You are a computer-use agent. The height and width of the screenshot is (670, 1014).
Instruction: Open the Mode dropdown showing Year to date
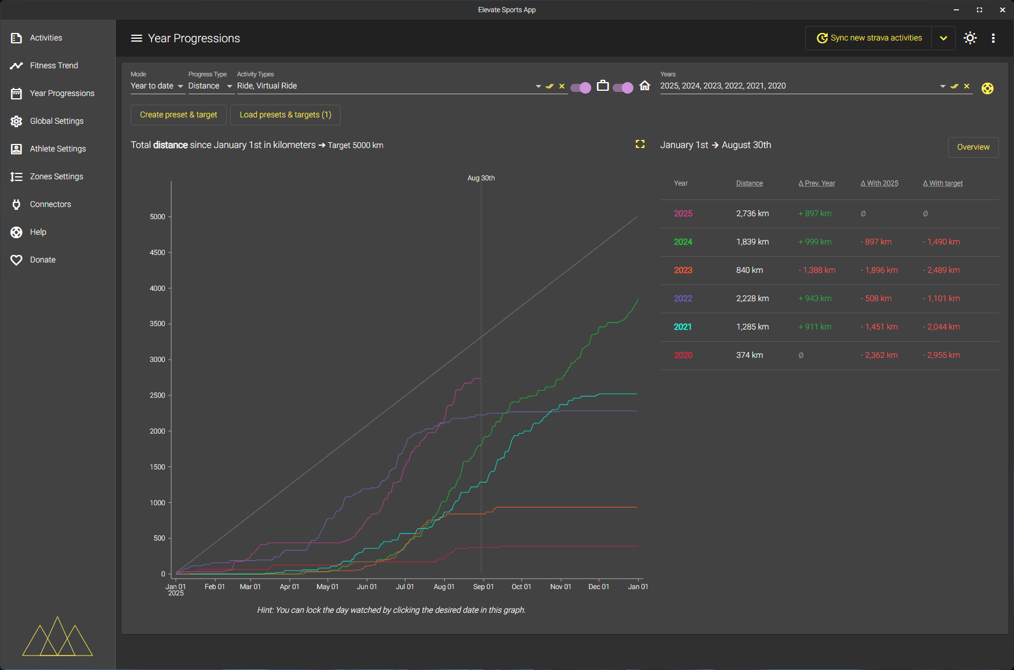click(157, 86)
